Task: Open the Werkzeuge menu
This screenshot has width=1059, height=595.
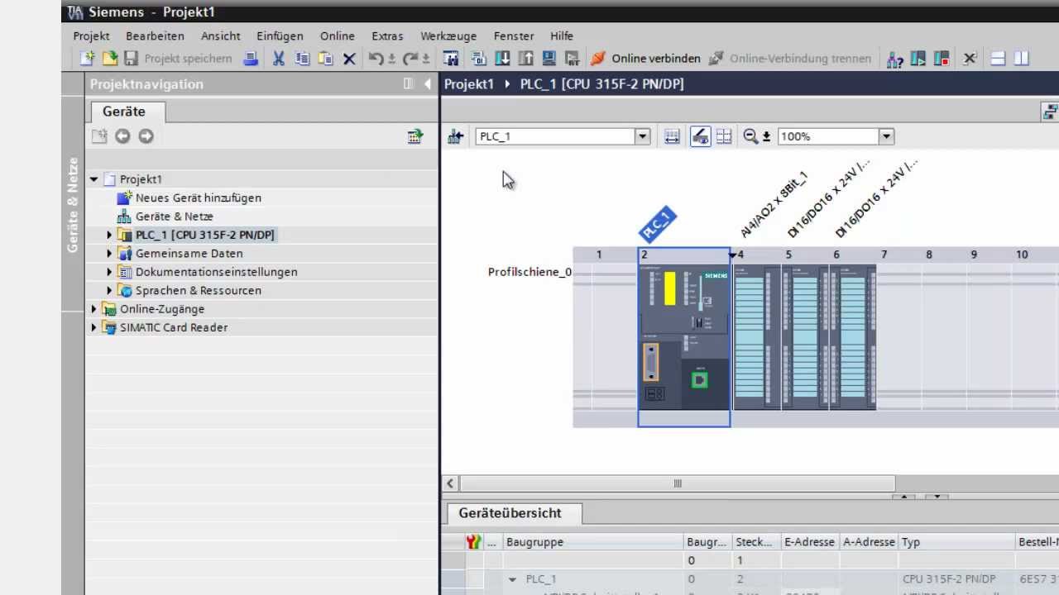Action: 448,36
